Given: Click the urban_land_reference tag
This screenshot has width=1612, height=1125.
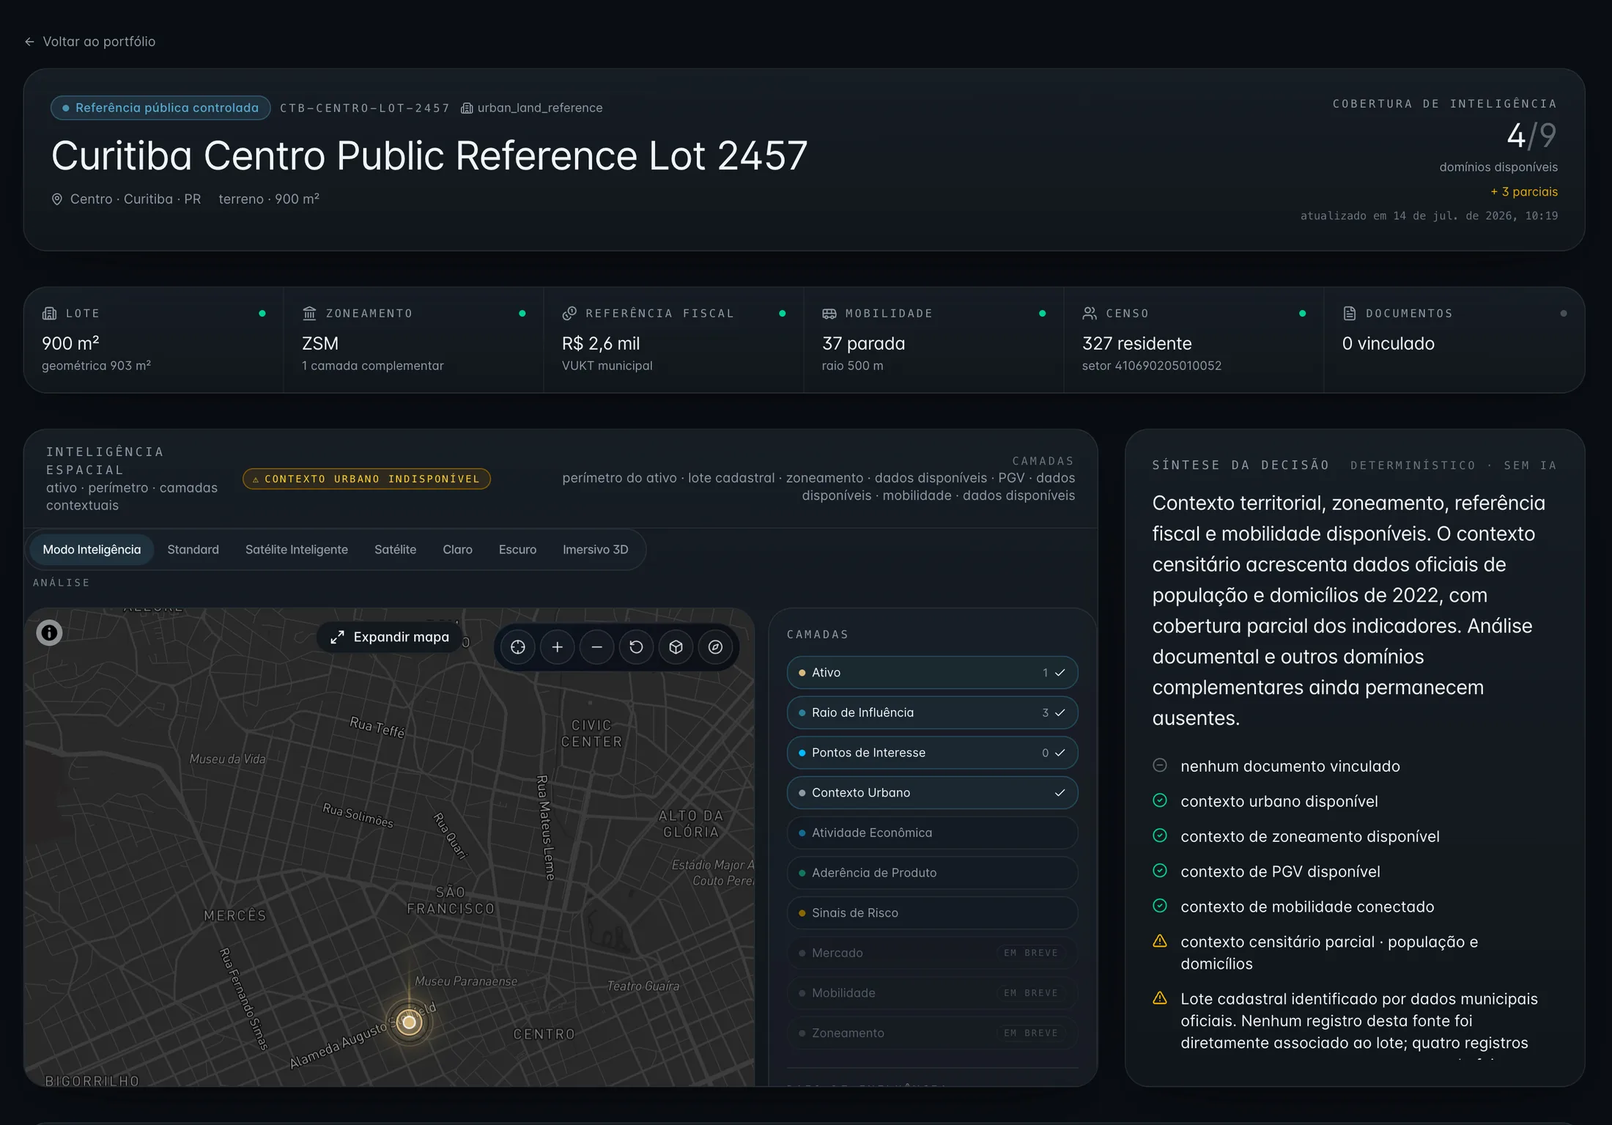Looking at the screenshot, I should pos(532,108).
